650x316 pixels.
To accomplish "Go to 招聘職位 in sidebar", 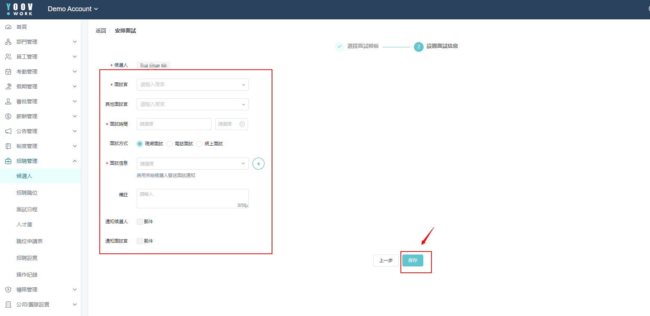I will (27, 193).
